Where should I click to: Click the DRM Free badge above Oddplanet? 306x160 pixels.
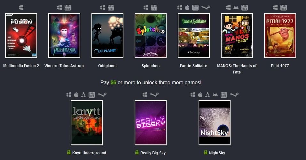[x=111, y=8]
